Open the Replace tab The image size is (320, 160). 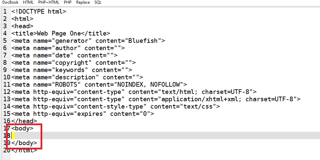click(83, 2)
